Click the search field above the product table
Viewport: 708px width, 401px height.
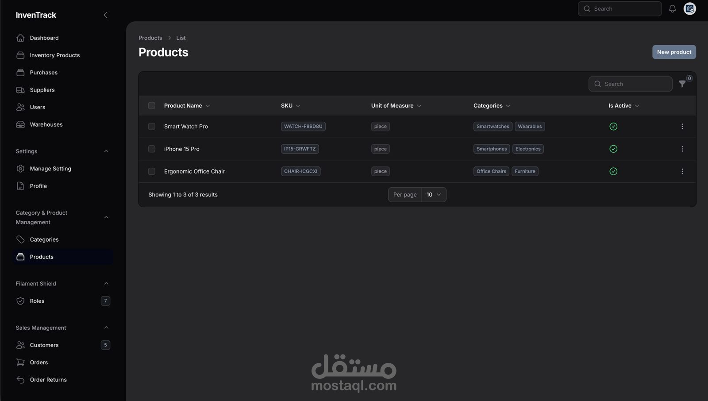pyautogui.click(x=630, y=84)
